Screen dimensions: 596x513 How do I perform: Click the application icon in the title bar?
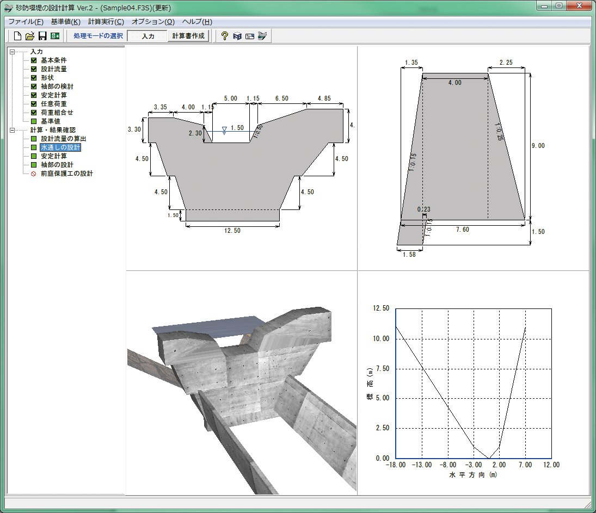[8, 8]
